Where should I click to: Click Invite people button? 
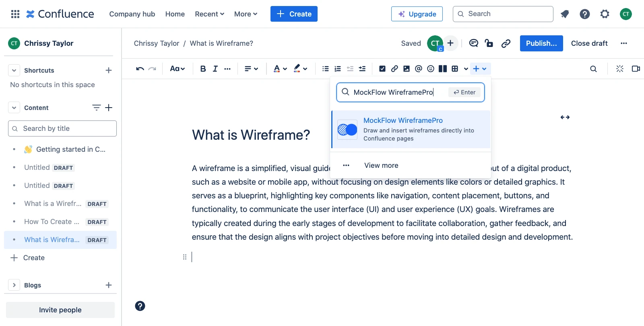(60, 310)
